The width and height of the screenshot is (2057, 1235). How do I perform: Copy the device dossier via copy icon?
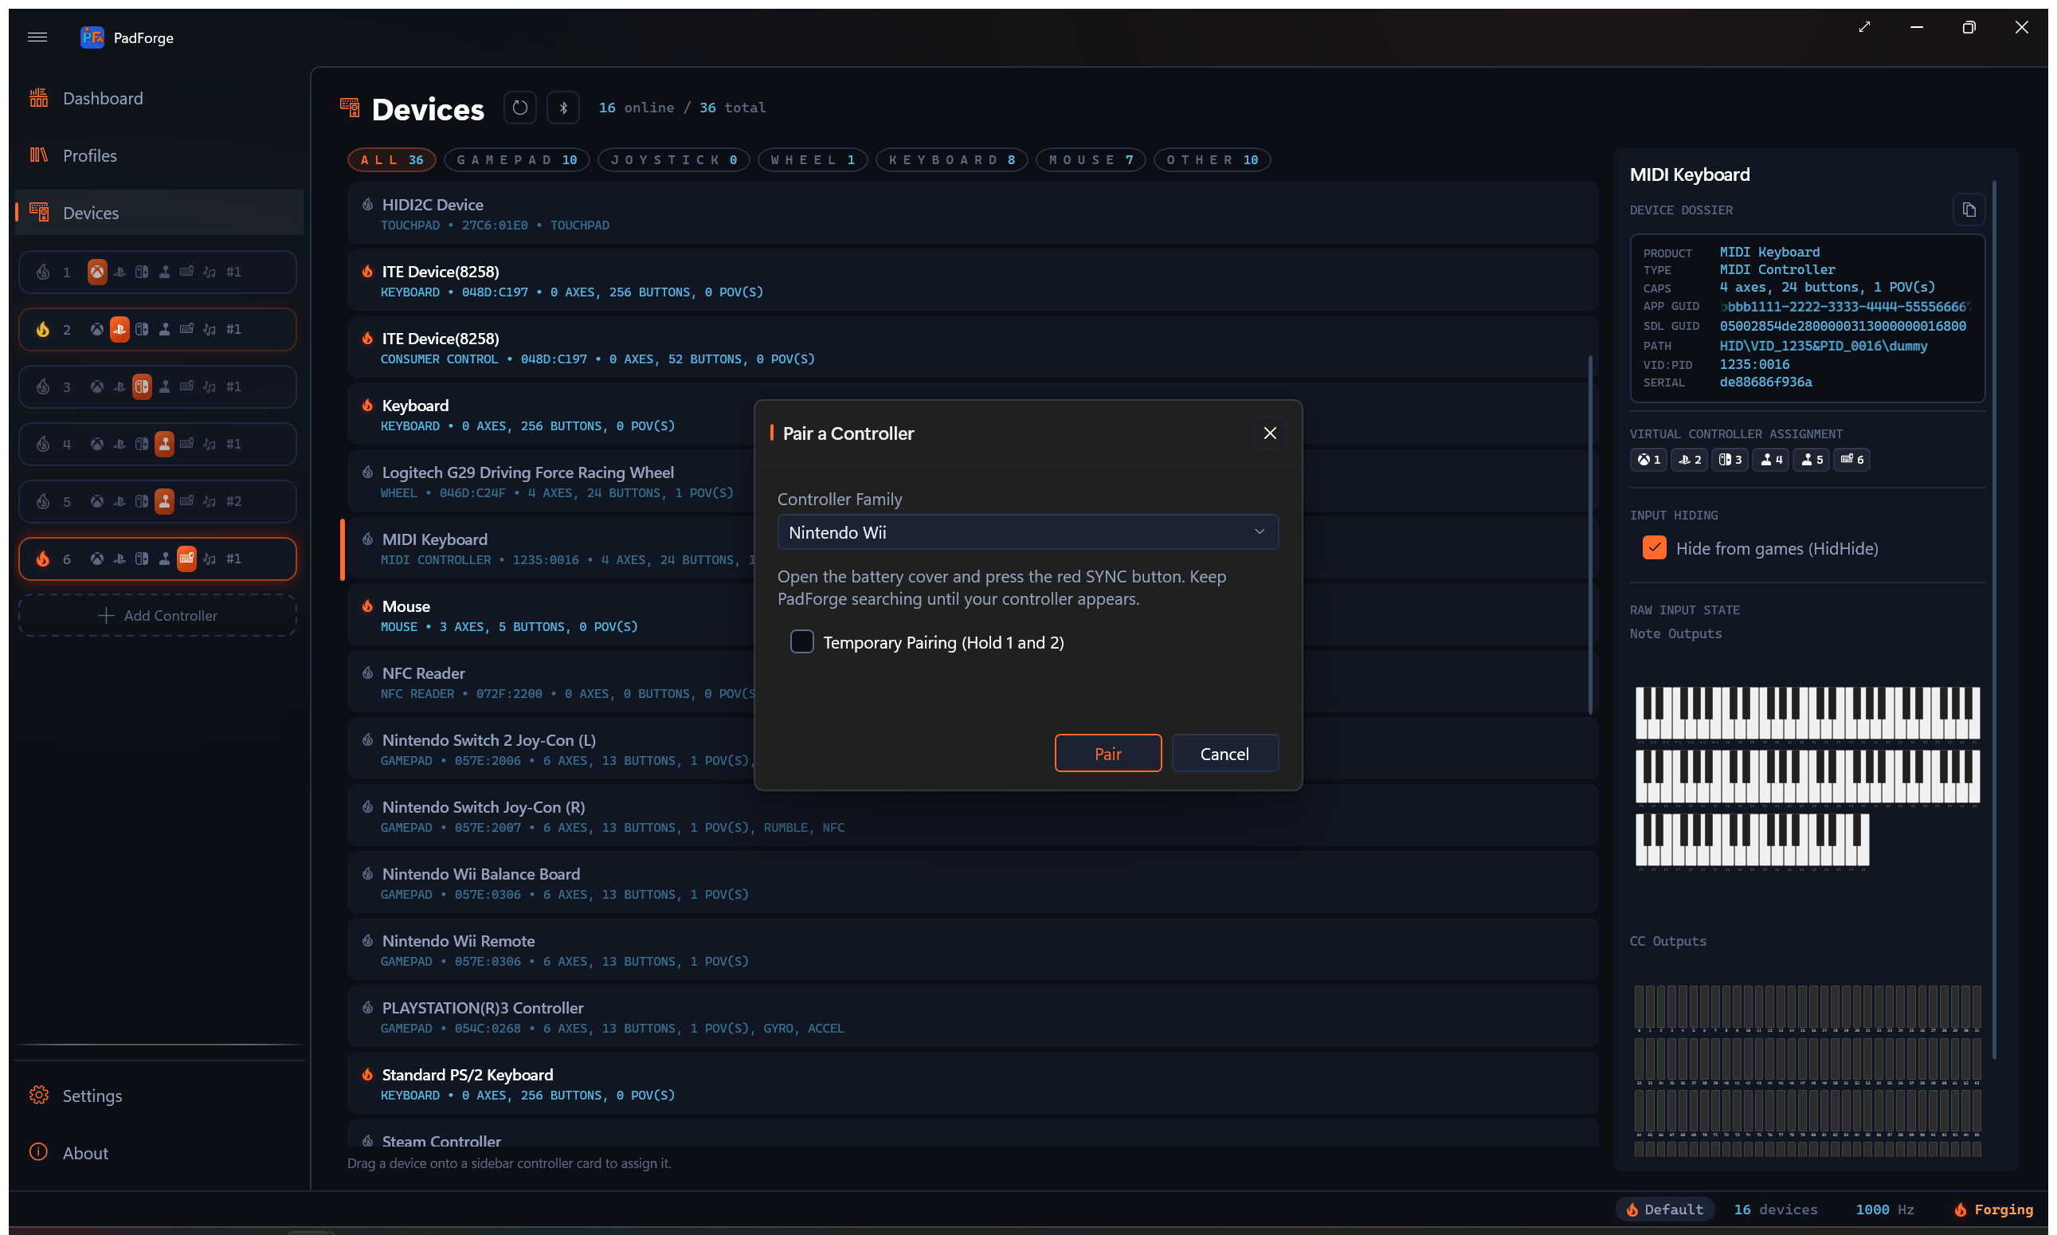click(x=1969, y=210)
